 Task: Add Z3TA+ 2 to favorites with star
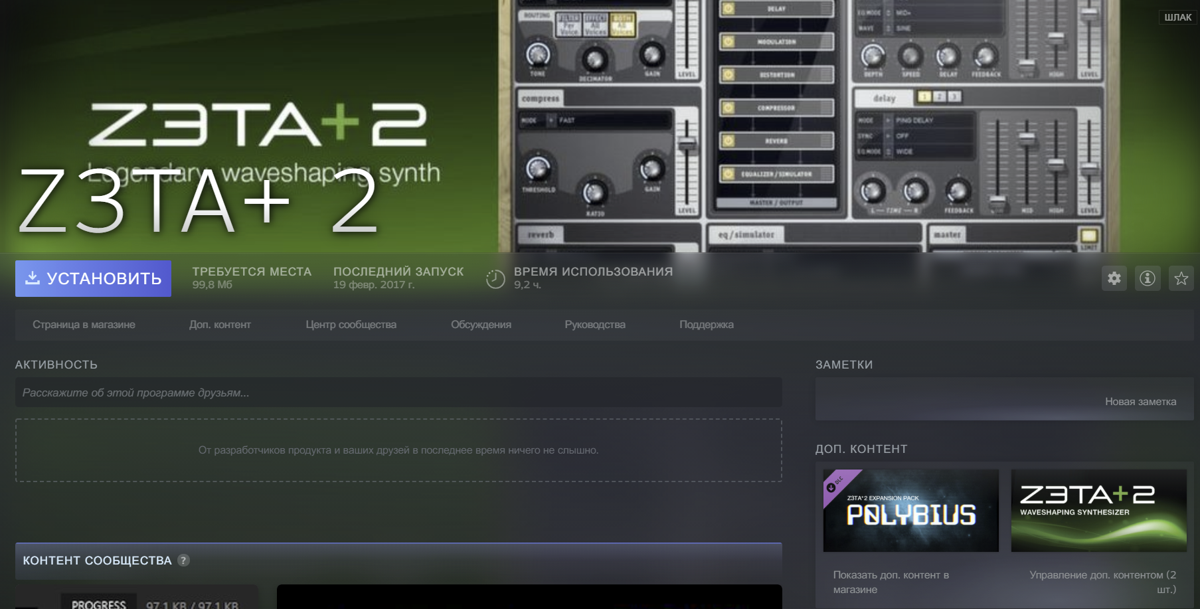tap(1181, 278)
